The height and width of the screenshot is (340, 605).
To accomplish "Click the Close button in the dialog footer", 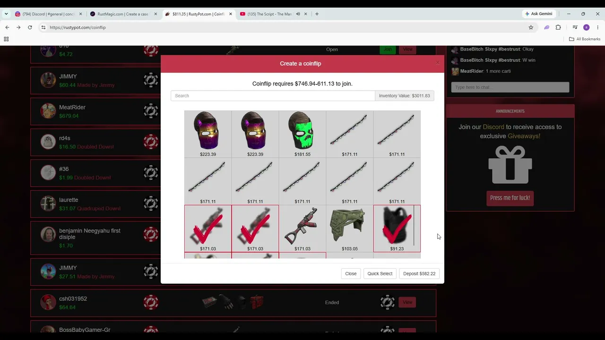I will [351, 274].
